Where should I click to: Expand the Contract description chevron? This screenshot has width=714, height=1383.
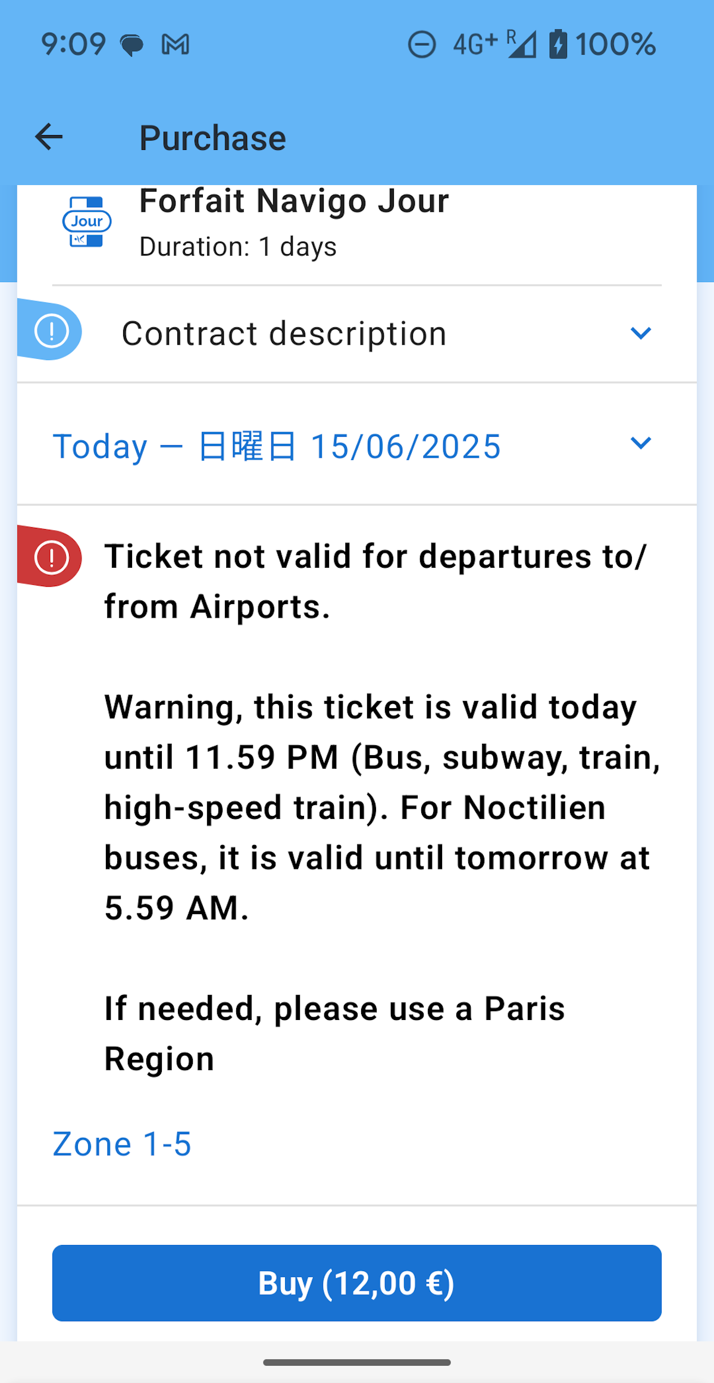pos(640,333)
